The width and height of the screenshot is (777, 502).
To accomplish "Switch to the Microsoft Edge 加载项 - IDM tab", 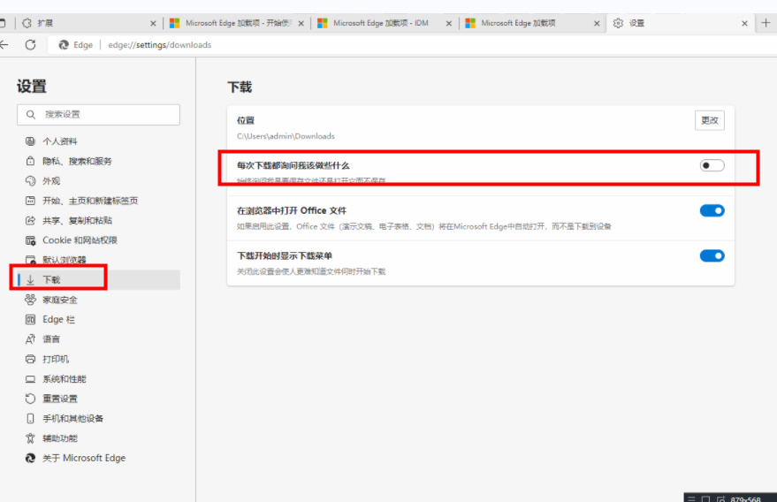I will [380, 23].
